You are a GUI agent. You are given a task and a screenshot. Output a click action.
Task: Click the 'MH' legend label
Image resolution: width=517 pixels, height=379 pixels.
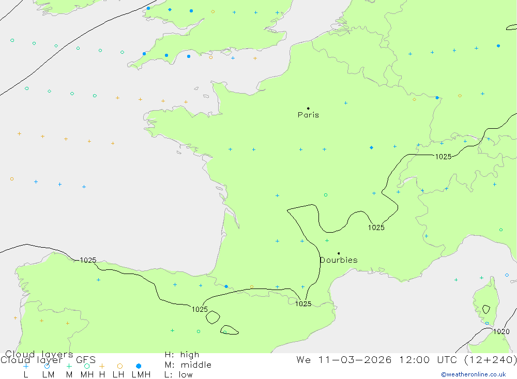[87, 375]
